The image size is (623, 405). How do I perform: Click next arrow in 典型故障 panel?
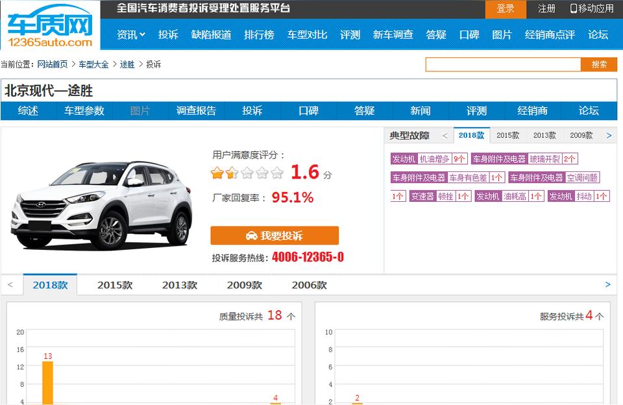tap(609, 136)
